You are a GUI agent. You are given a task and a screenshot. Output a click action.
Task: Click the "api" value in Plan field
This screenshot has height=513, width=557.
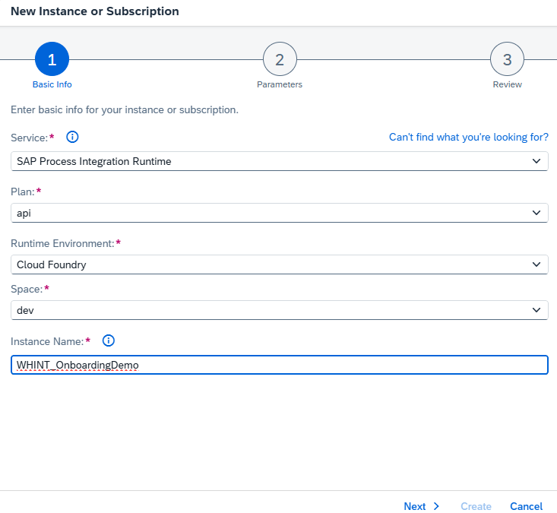click(24, 214)
